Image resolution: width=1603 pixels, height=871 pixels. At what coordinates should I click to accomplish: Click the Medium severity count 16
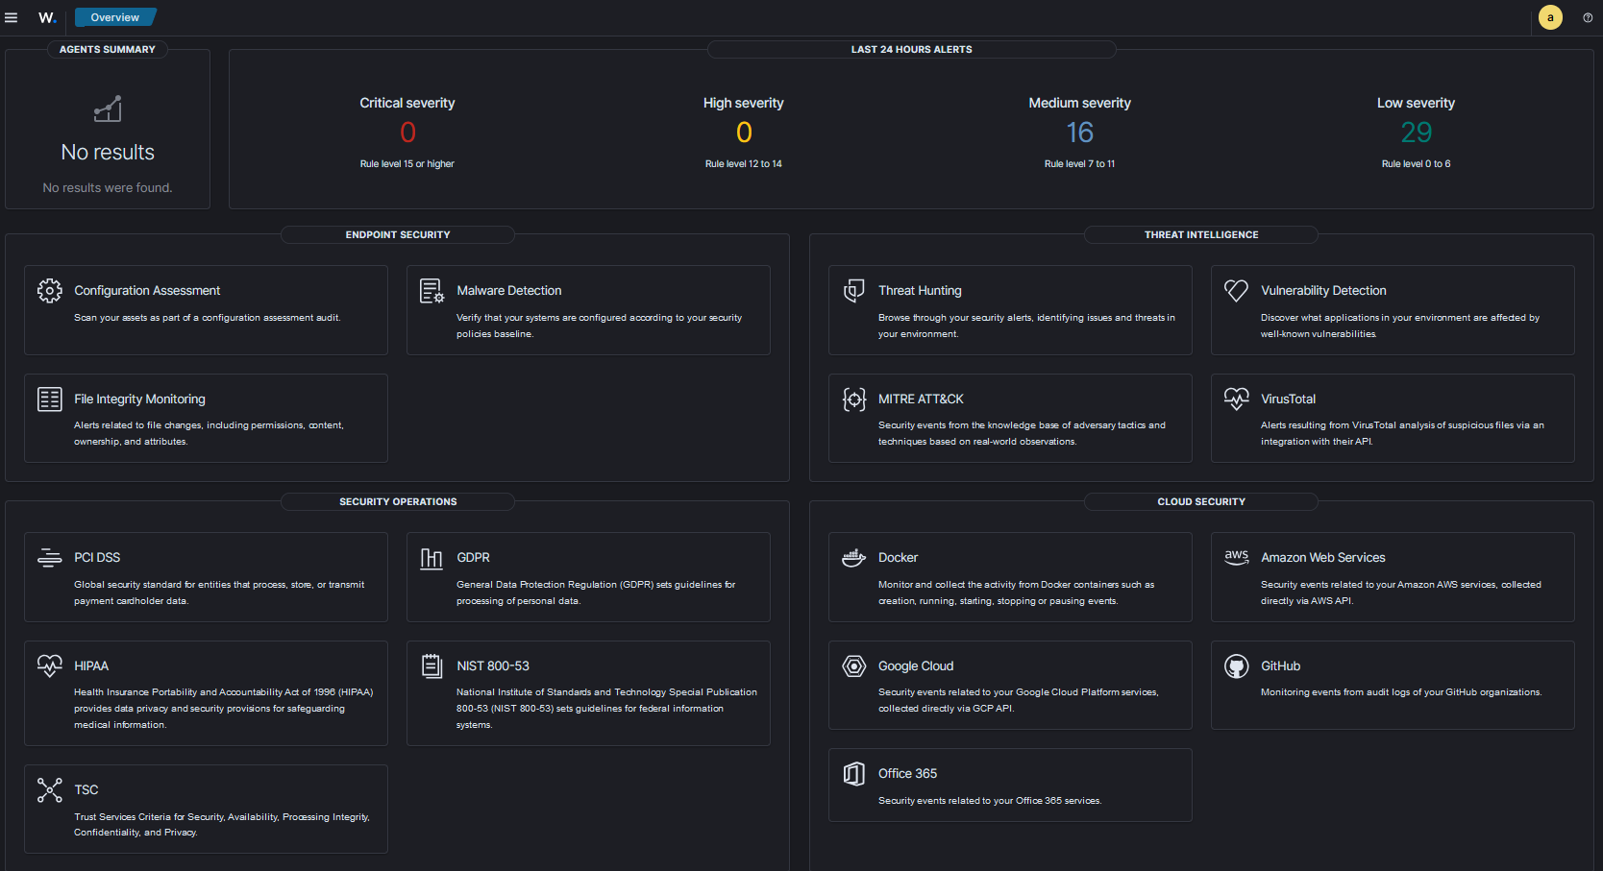pos(1080,133)
